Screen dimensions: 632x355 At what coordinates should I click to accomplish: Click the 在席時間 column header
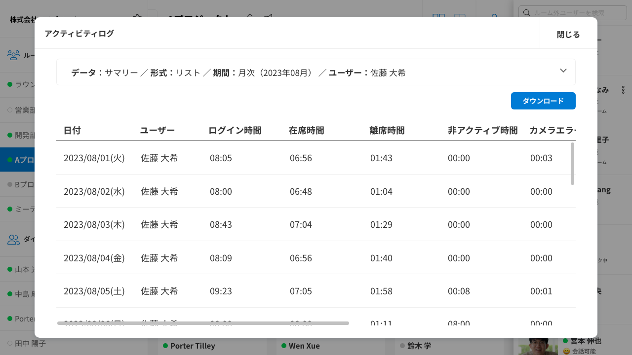coord(307,131)
